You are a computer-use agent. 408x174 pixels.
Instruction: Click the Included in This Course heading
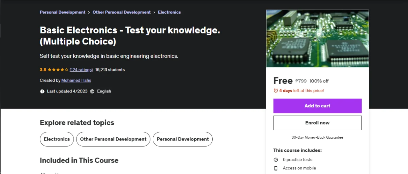point(79,160)
